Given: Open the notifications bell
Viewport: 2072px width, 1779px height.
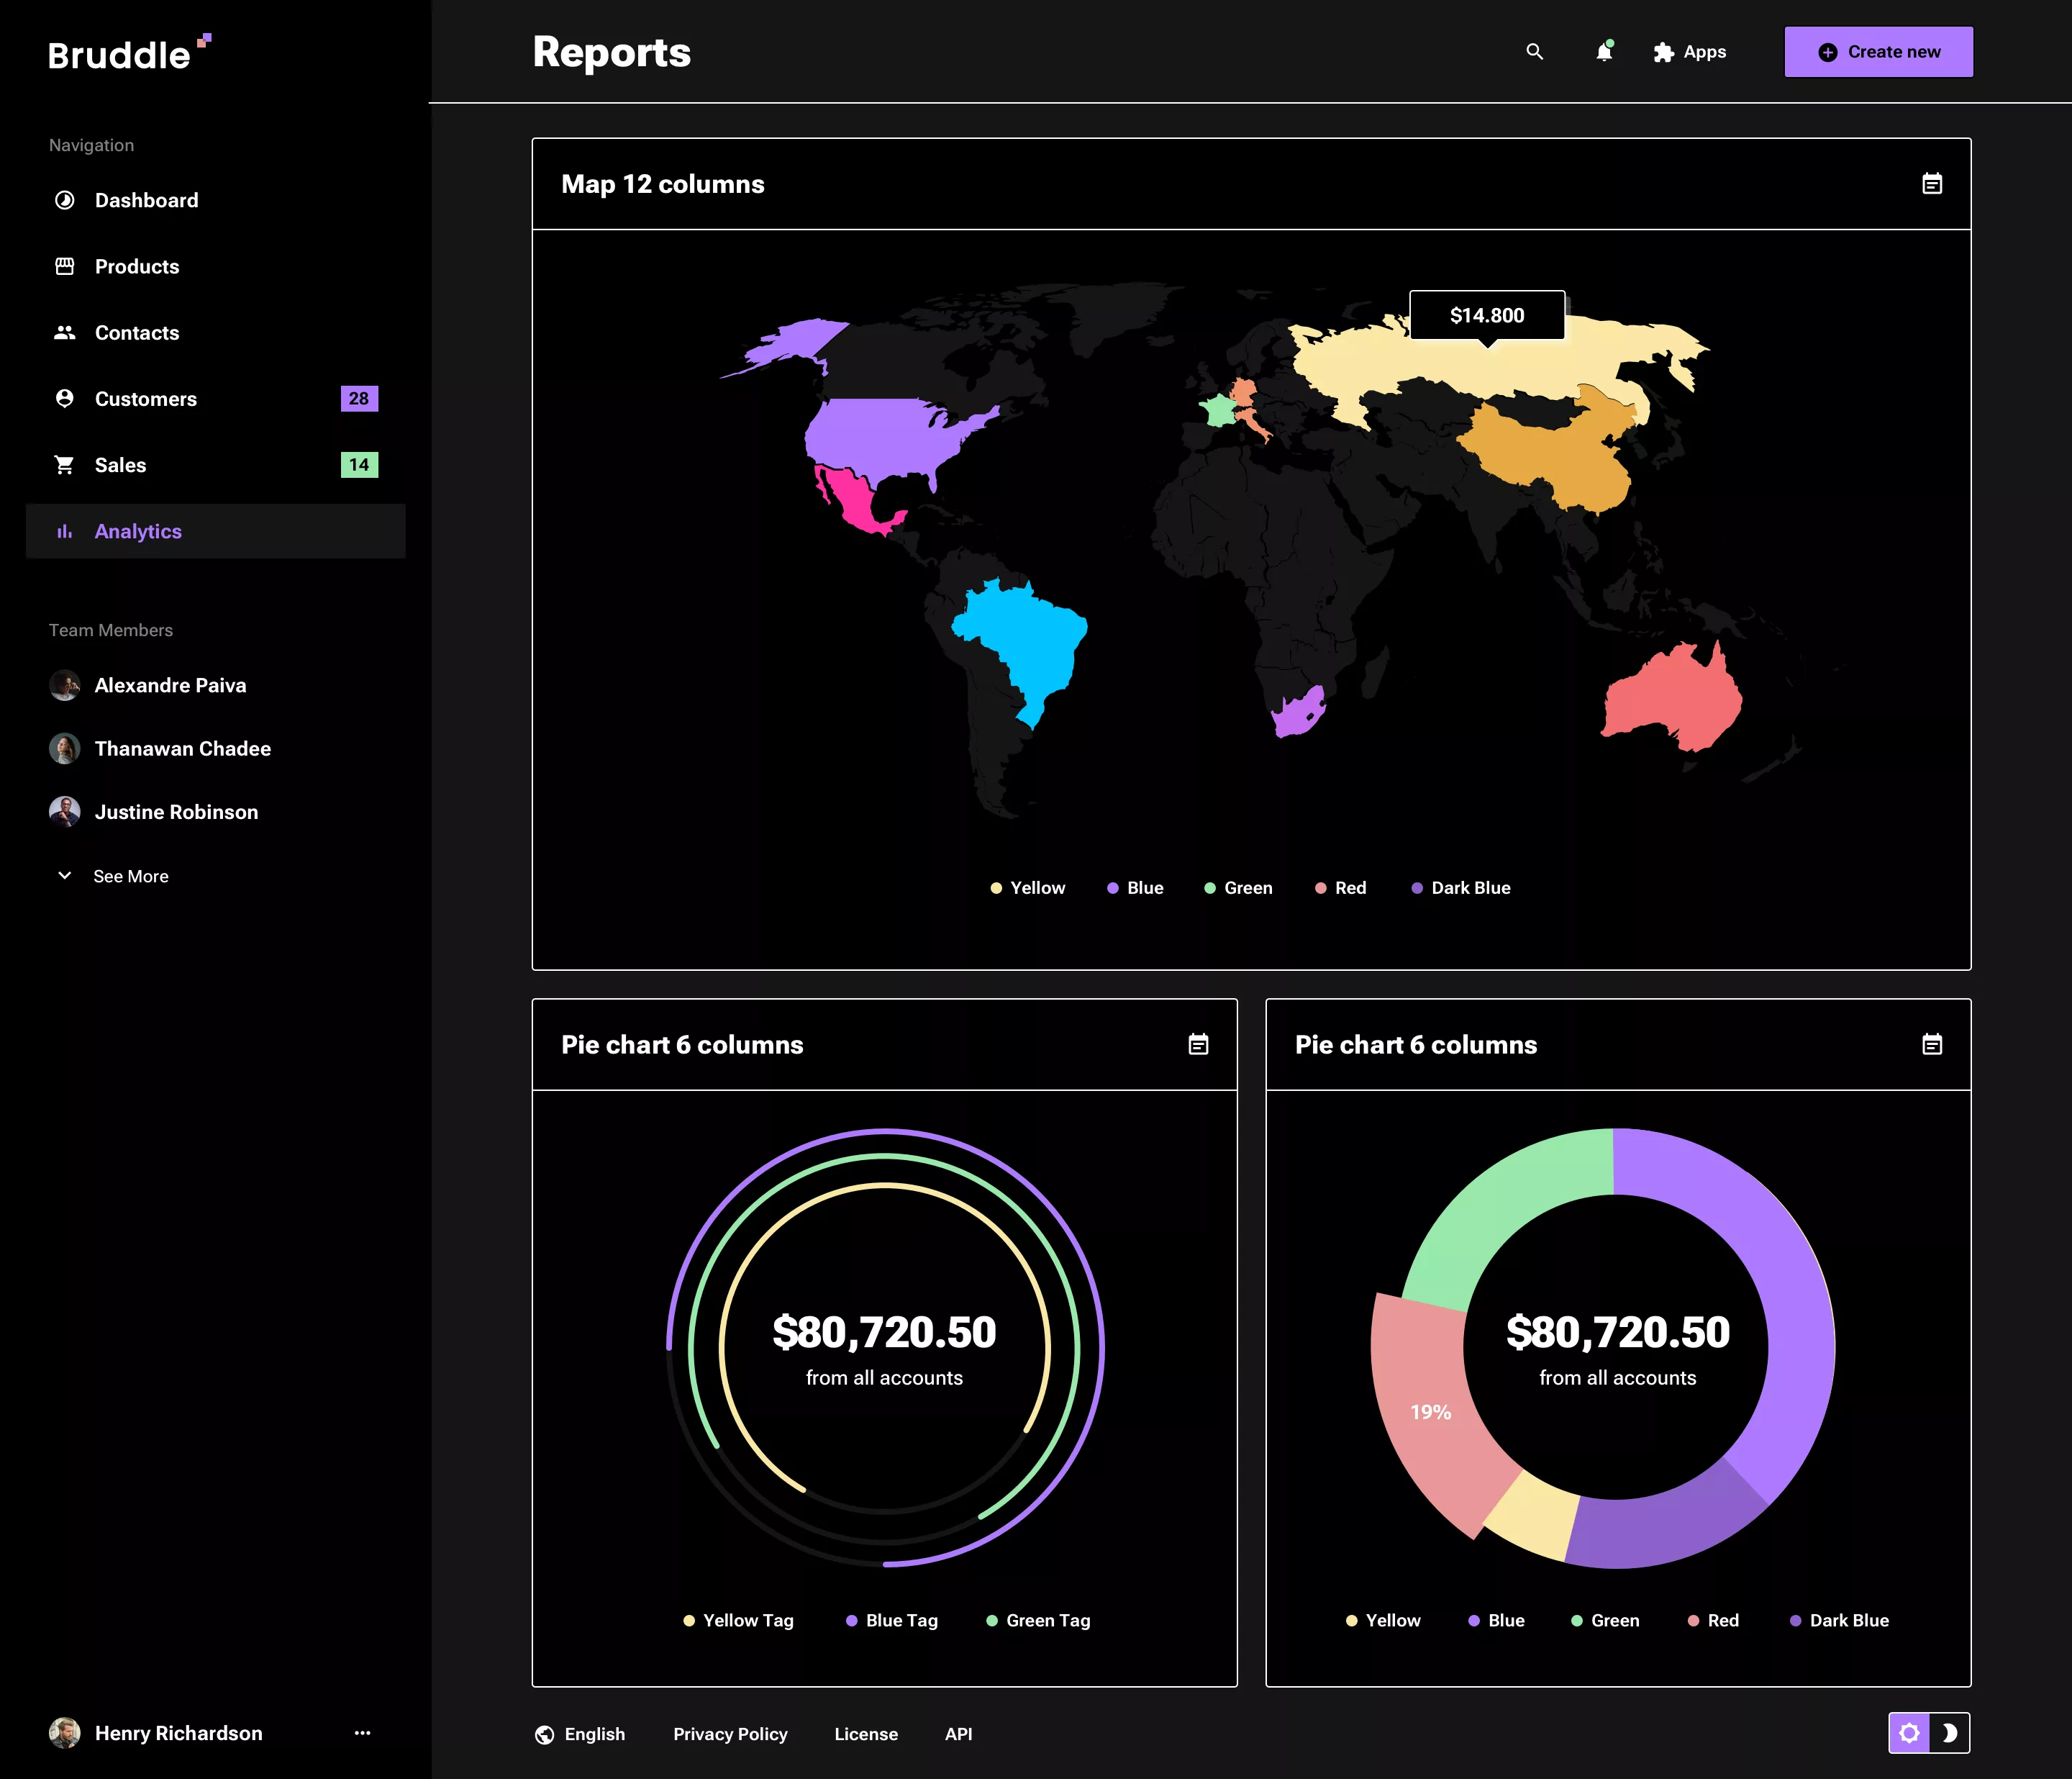Looking at the screenshot, I should point(1604,52).
